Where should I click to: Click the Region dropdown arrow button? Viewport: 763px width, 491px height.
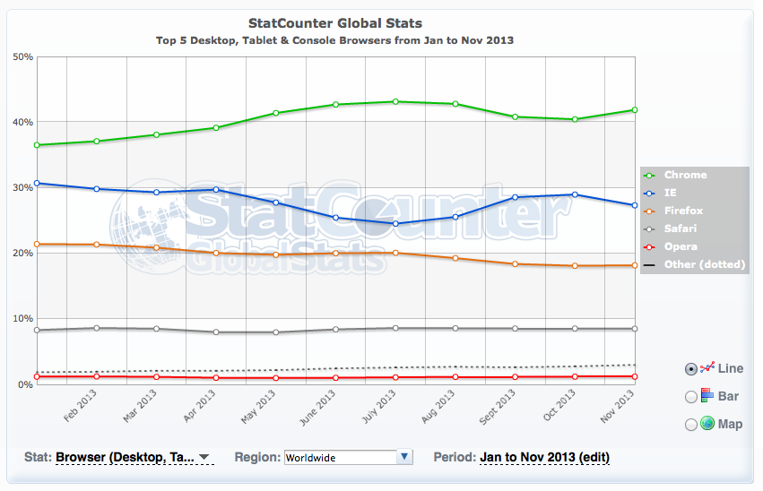tap(404, 457)
